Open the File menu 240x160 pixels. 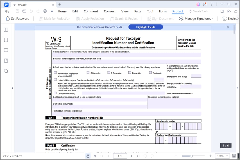pyautogui.click(x=7, y=11)
